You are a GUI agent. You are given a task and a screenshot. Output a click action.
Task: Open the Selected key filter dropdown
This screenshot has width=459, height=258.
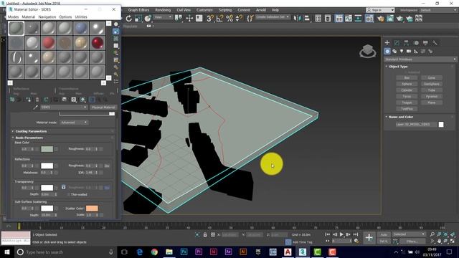point(409,234)
